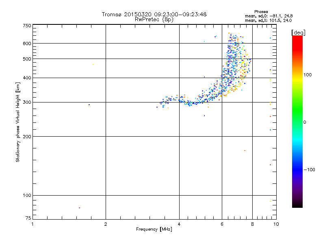Viewport: 325px width, 244px height.
Task: Click the '100' y-axis tick label
Action: [x=27, y=196]
